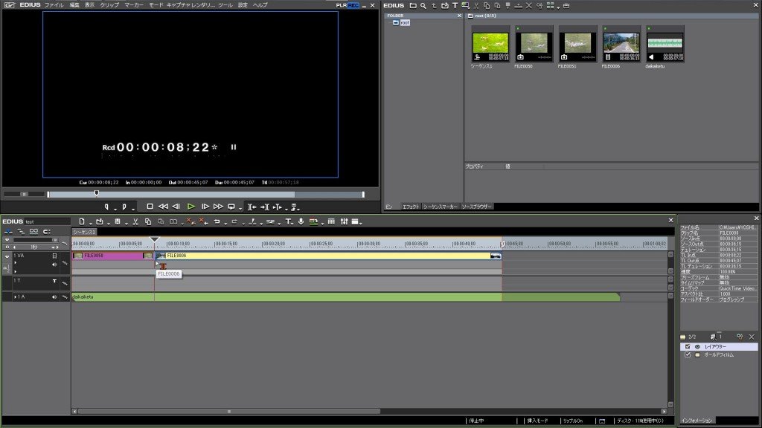The width and height of the screenshot is (762, 428).
Task: Click the Export icon in the player
Action: 294,207
